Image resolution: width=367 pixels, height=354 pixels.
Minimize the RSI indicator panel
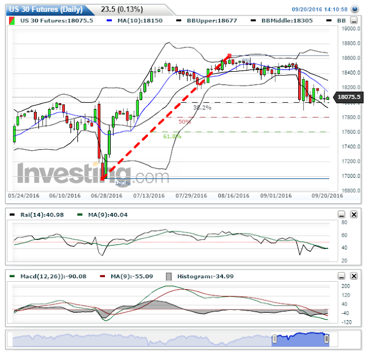click(x=342, y=215)
